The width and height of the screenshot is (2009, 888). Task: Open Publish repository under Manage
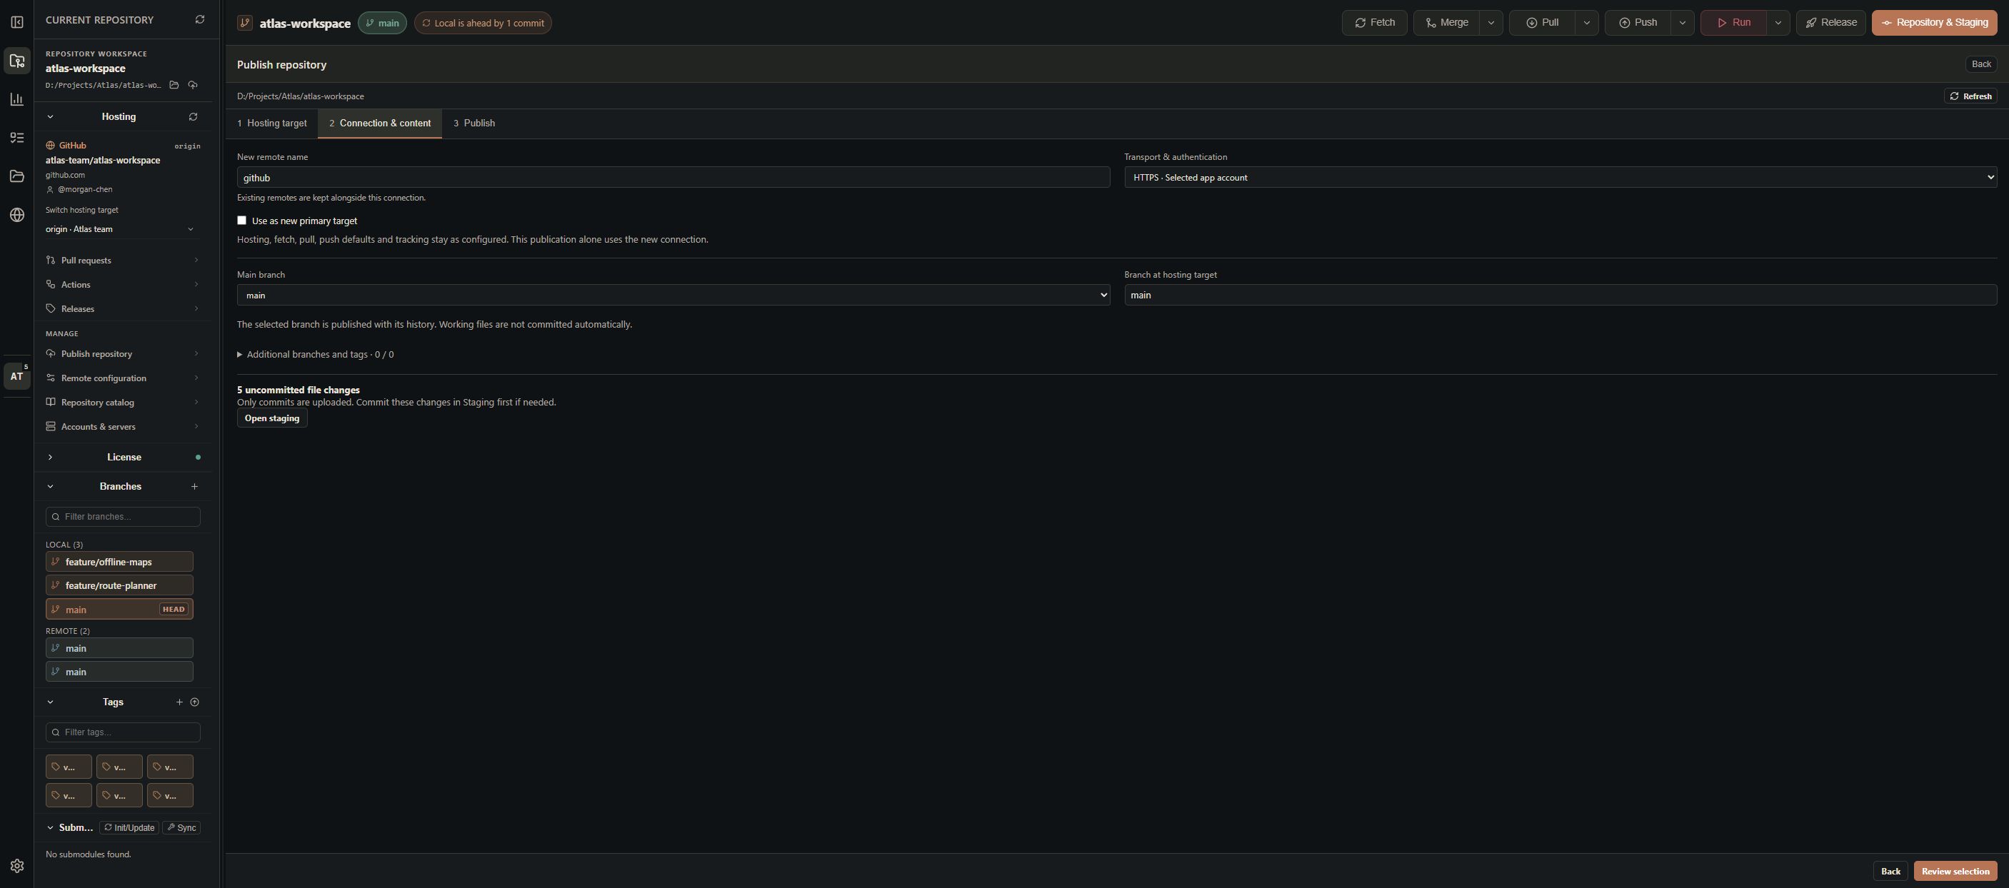point(122,354)
